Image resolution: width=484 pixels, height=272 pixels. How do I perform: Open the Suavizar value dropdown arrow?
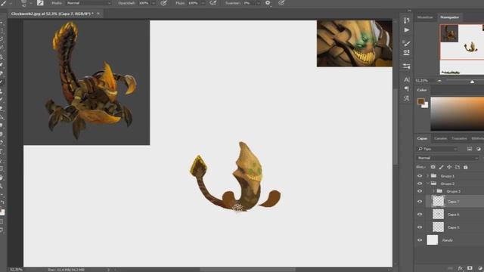click(x=258, y=3)
